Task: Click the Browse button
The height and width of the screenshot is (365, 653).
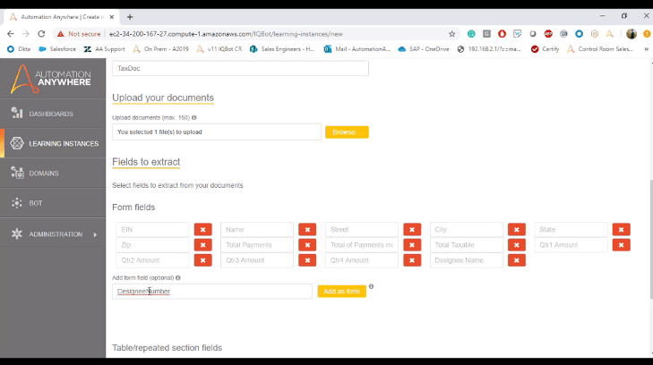Action: point(347,132)
